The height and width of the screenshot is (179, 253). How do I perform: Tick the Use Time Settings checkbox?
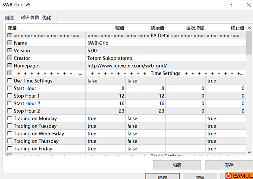point(10,80)
